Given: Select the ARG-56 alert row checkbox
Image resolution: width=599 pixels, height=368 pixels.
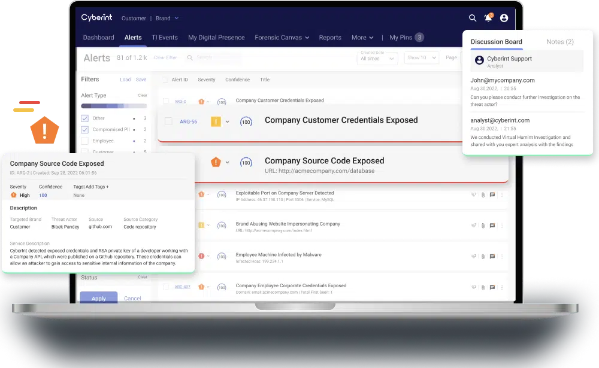Looking at the screenshot, I should tap(168, 121).
